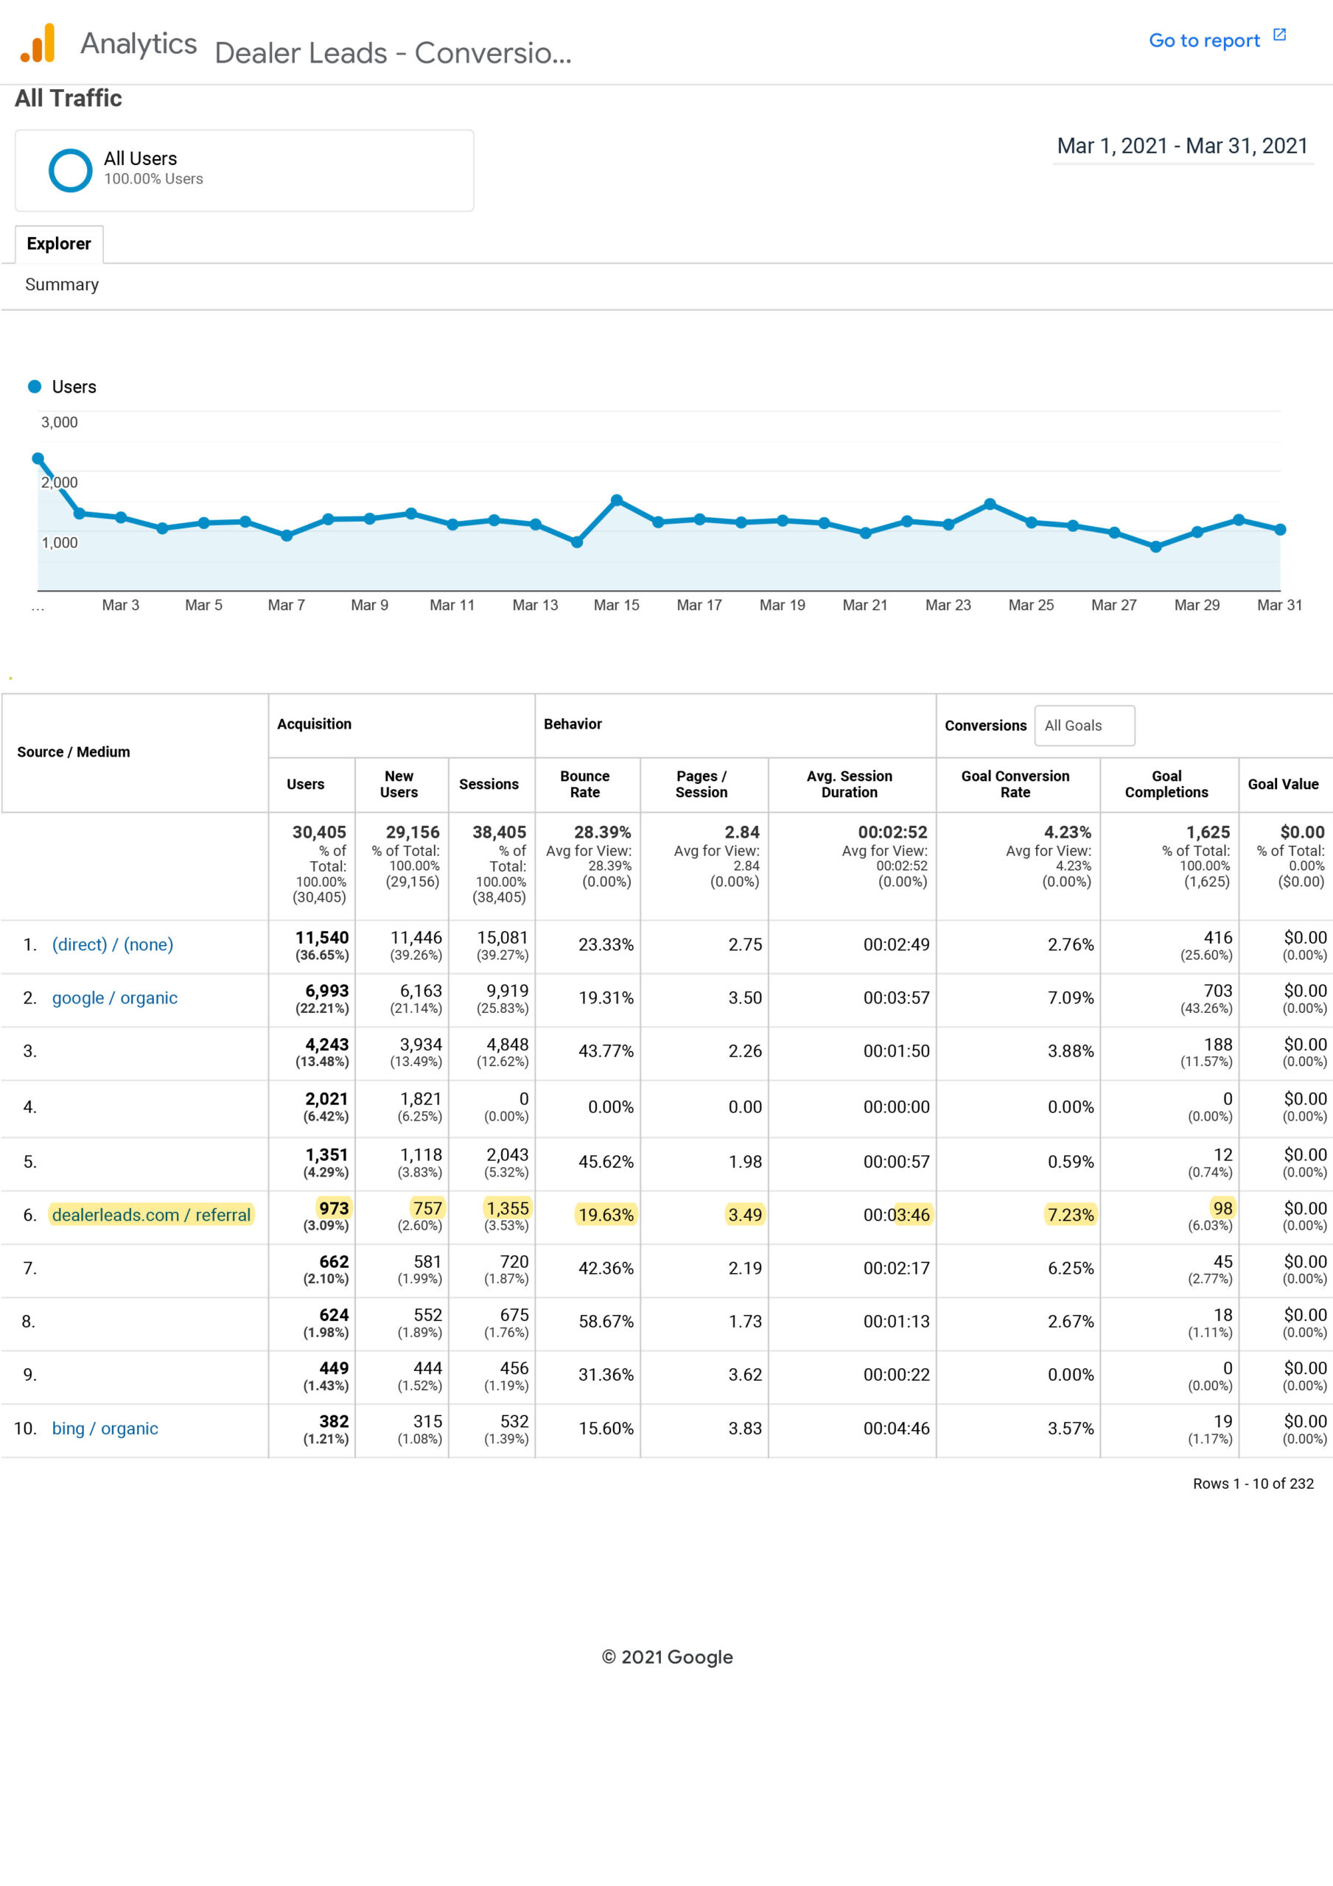This screenshot has height=1886, width=1333.
Task: Click the © 2021 Google footer text
Action: coord(666,1657)
